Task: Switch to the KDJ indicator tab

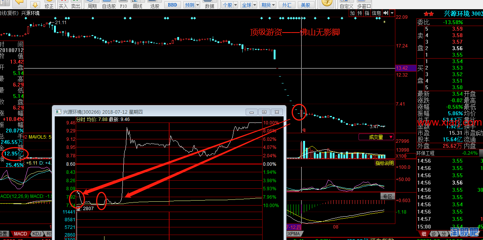Action: coord(37,233)
